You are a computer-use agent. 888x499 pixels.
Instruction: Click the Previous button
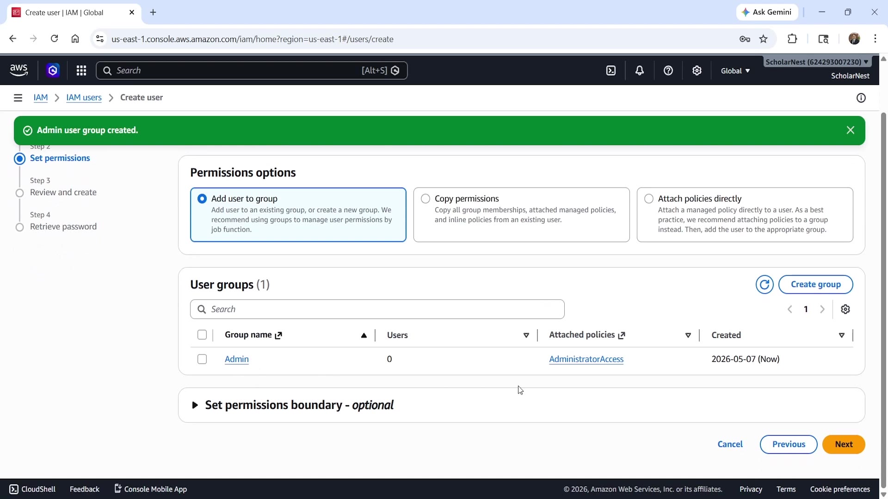tap(789, 444)
